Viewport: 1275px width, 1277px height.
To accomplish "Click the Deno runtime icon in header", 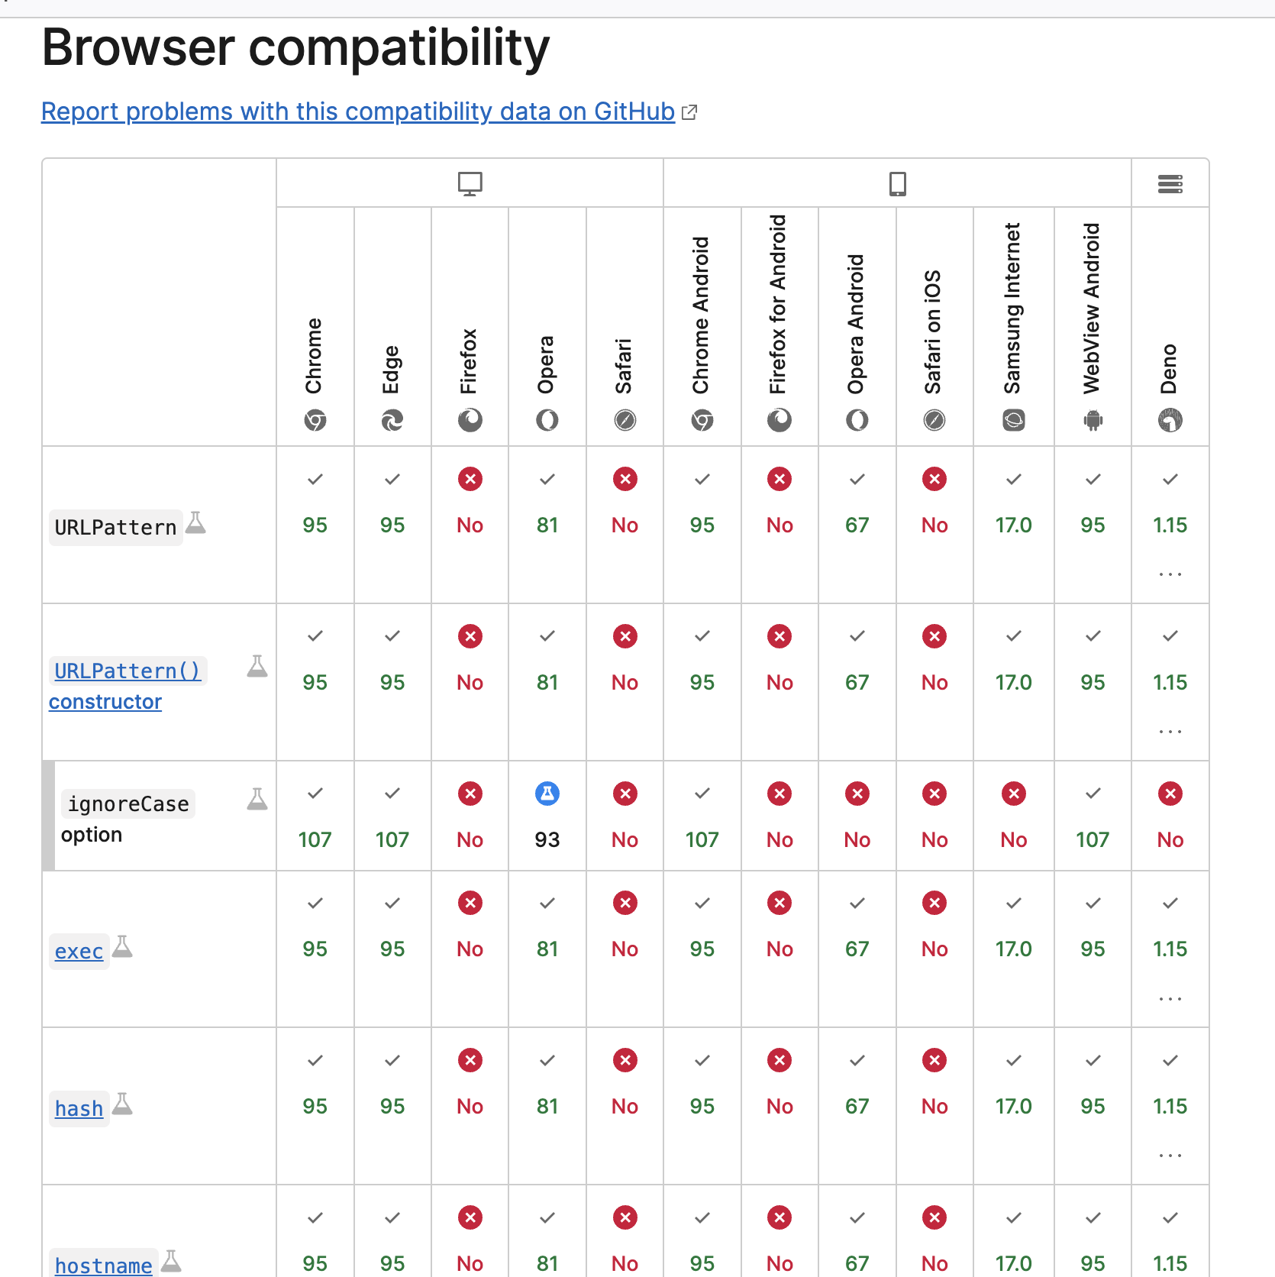I will 1170,420.
